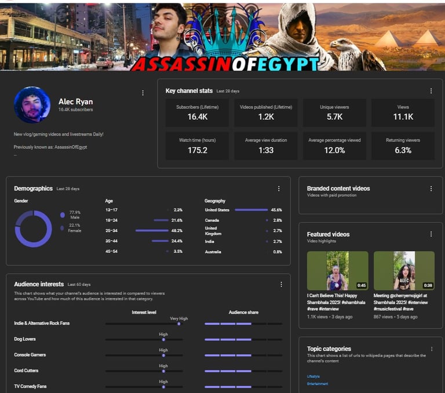Open the 'I Can't Believe This' video thumbnail
This screenshot has width=445, height=393.
337,270
